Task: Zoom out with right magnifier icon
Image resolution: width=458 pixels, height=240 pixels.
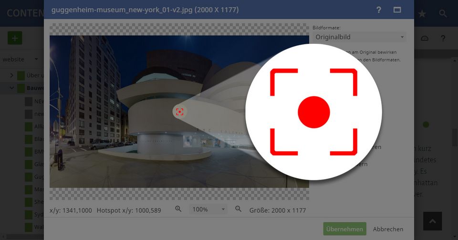Action: [239, 210]
